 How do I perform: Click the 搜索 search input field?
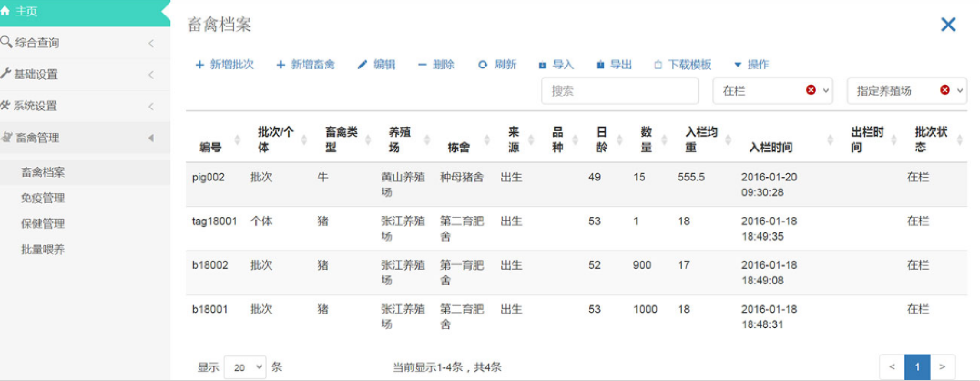click(x=620, y=91)
